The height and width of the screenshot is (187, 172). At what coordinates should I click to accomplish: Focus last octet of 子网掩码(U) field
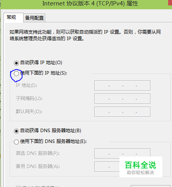[143, 99]
